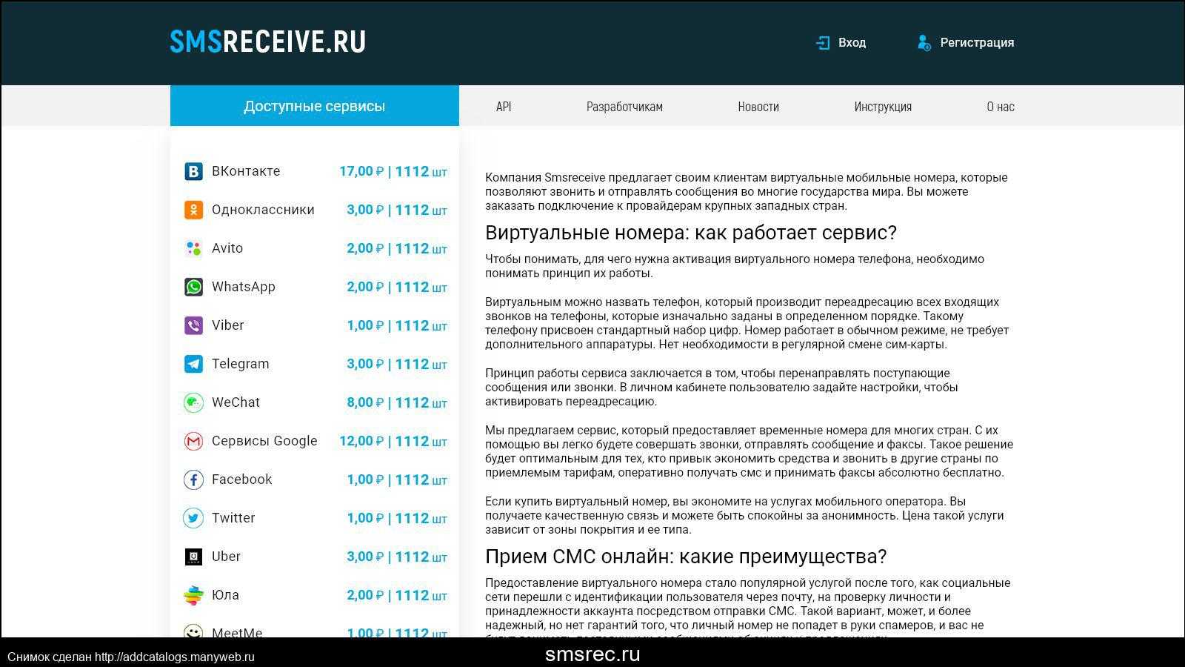Click ВКонтакте price 17,00 ₽ | 1112 шт
Image resolution: width=1185 pixels, height=667 pixels.
tap(393, 171)
